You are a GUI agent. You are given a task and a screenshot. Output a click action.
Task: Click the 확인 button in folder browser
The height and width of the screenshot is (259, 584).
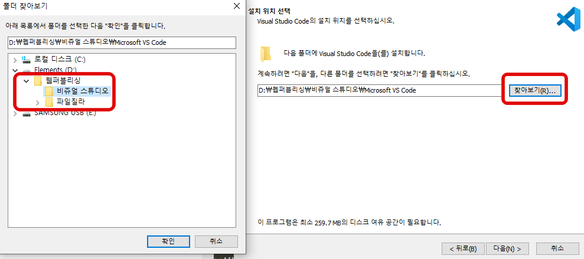168,241
